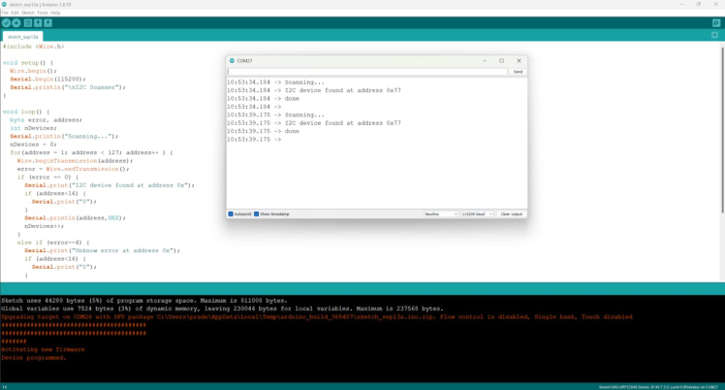Expand the Newline line-ending dropdown
Image resolution: width=725 pixels, height=390 pixels.
click(440, 213)
